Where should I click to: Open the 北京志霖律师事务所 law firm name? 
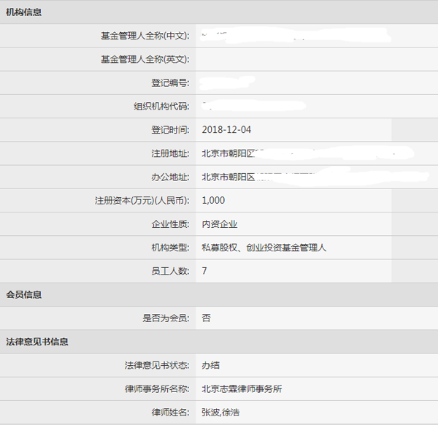pos(242,389)
